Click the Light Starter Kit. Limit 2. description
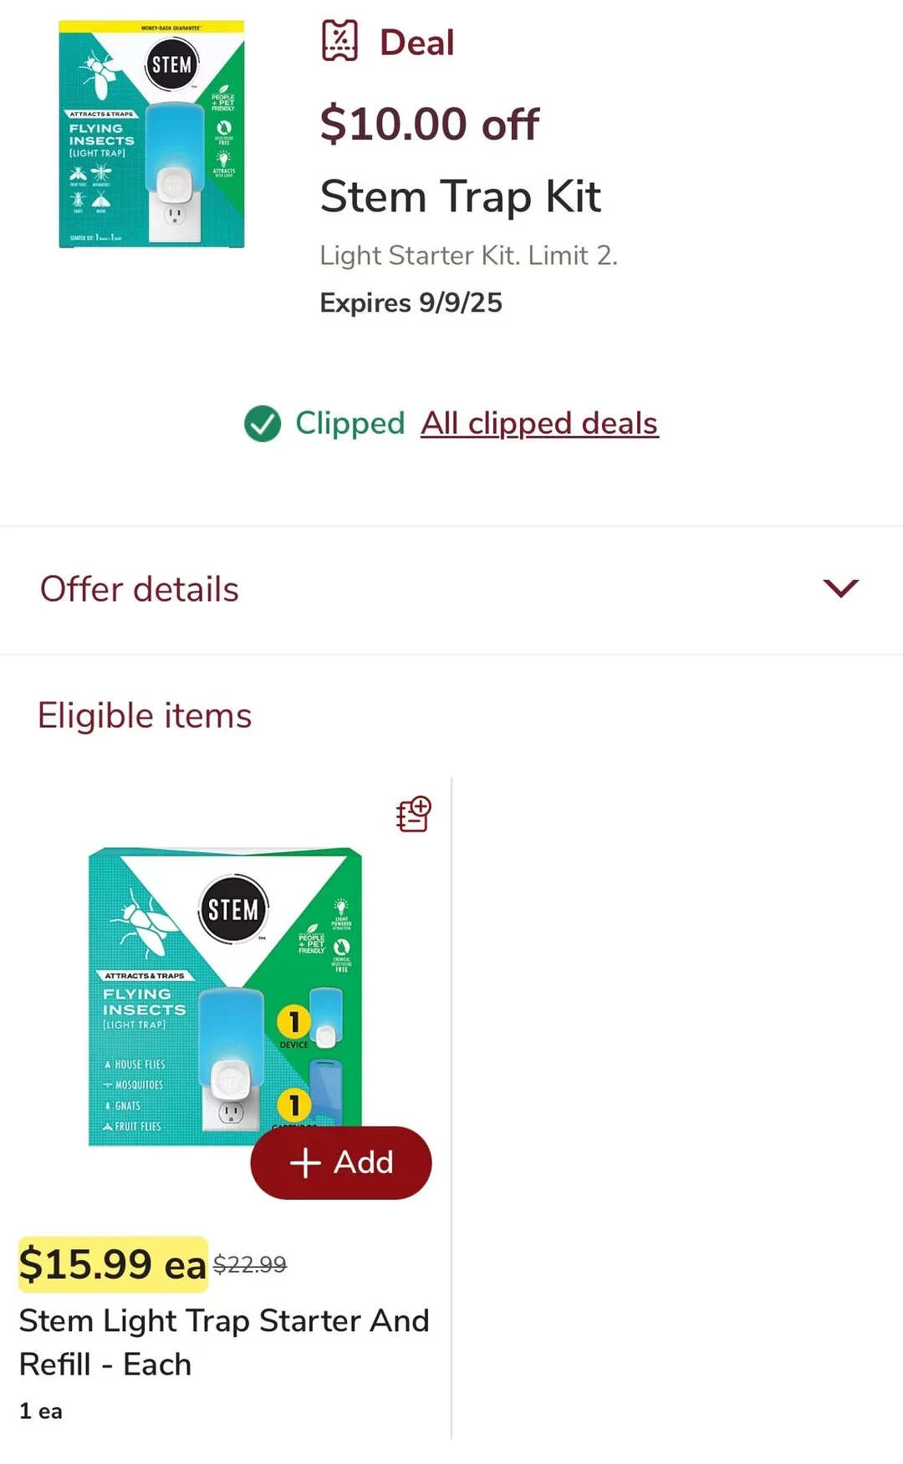The width and height of the screenshot is (903, 1464). click(x=469, y=255)
